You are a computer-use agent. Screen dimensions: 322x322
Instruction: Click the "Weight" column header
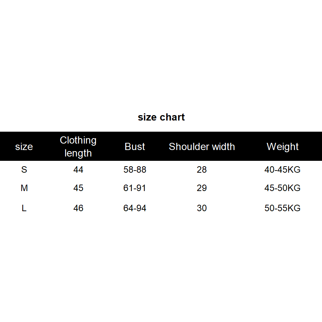282,147
